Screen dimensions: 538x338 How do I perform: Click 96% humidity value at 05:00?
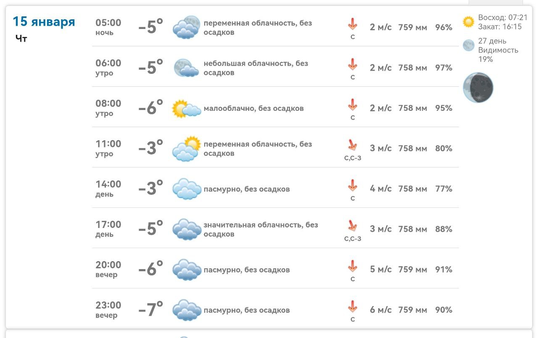(x=443, y=27)
